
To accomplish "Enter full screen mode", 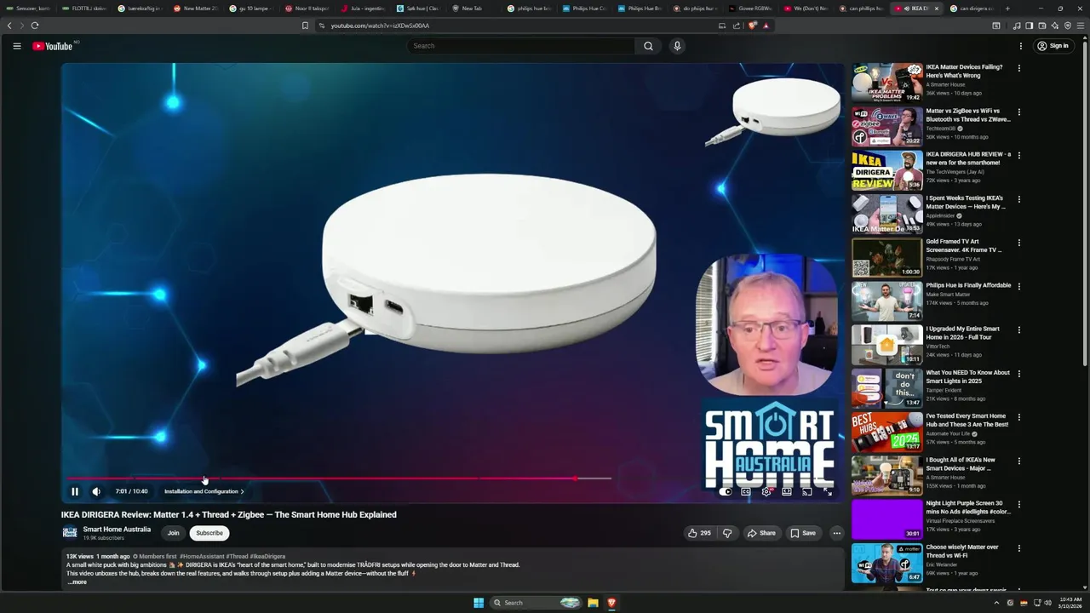I will pos(827,491).
